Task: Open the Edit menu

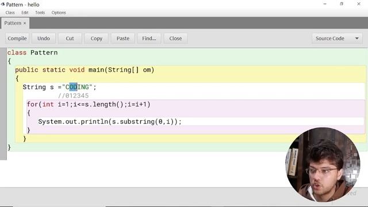Action: pos(25,13)
